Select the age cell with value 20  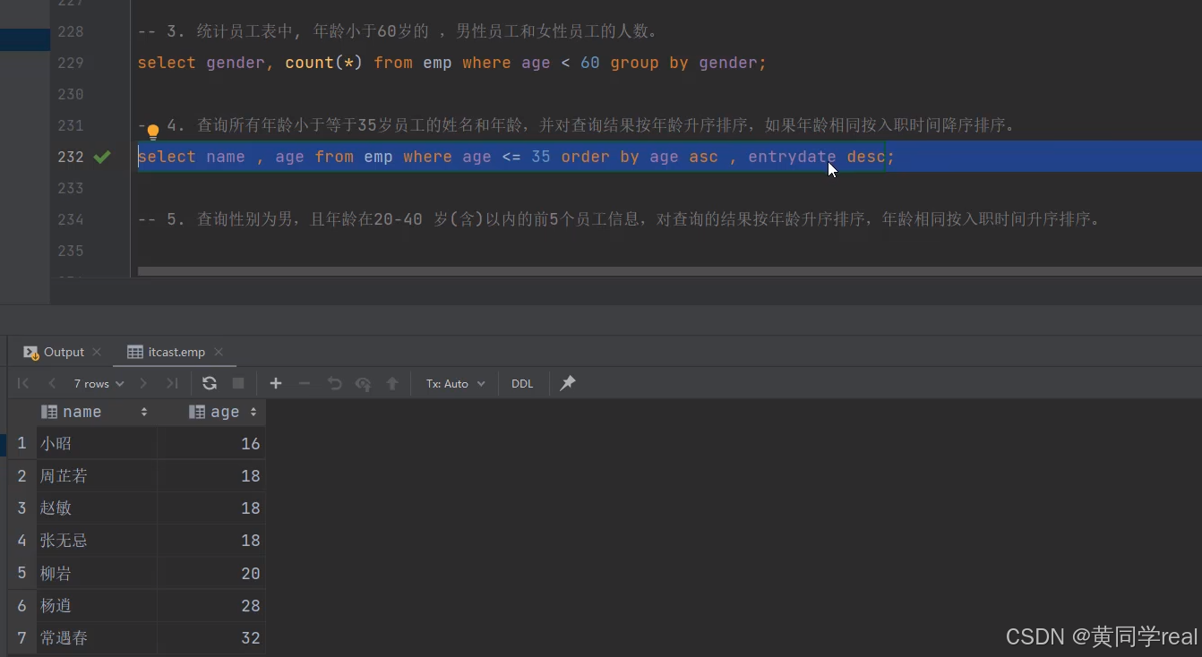(211, 573)
